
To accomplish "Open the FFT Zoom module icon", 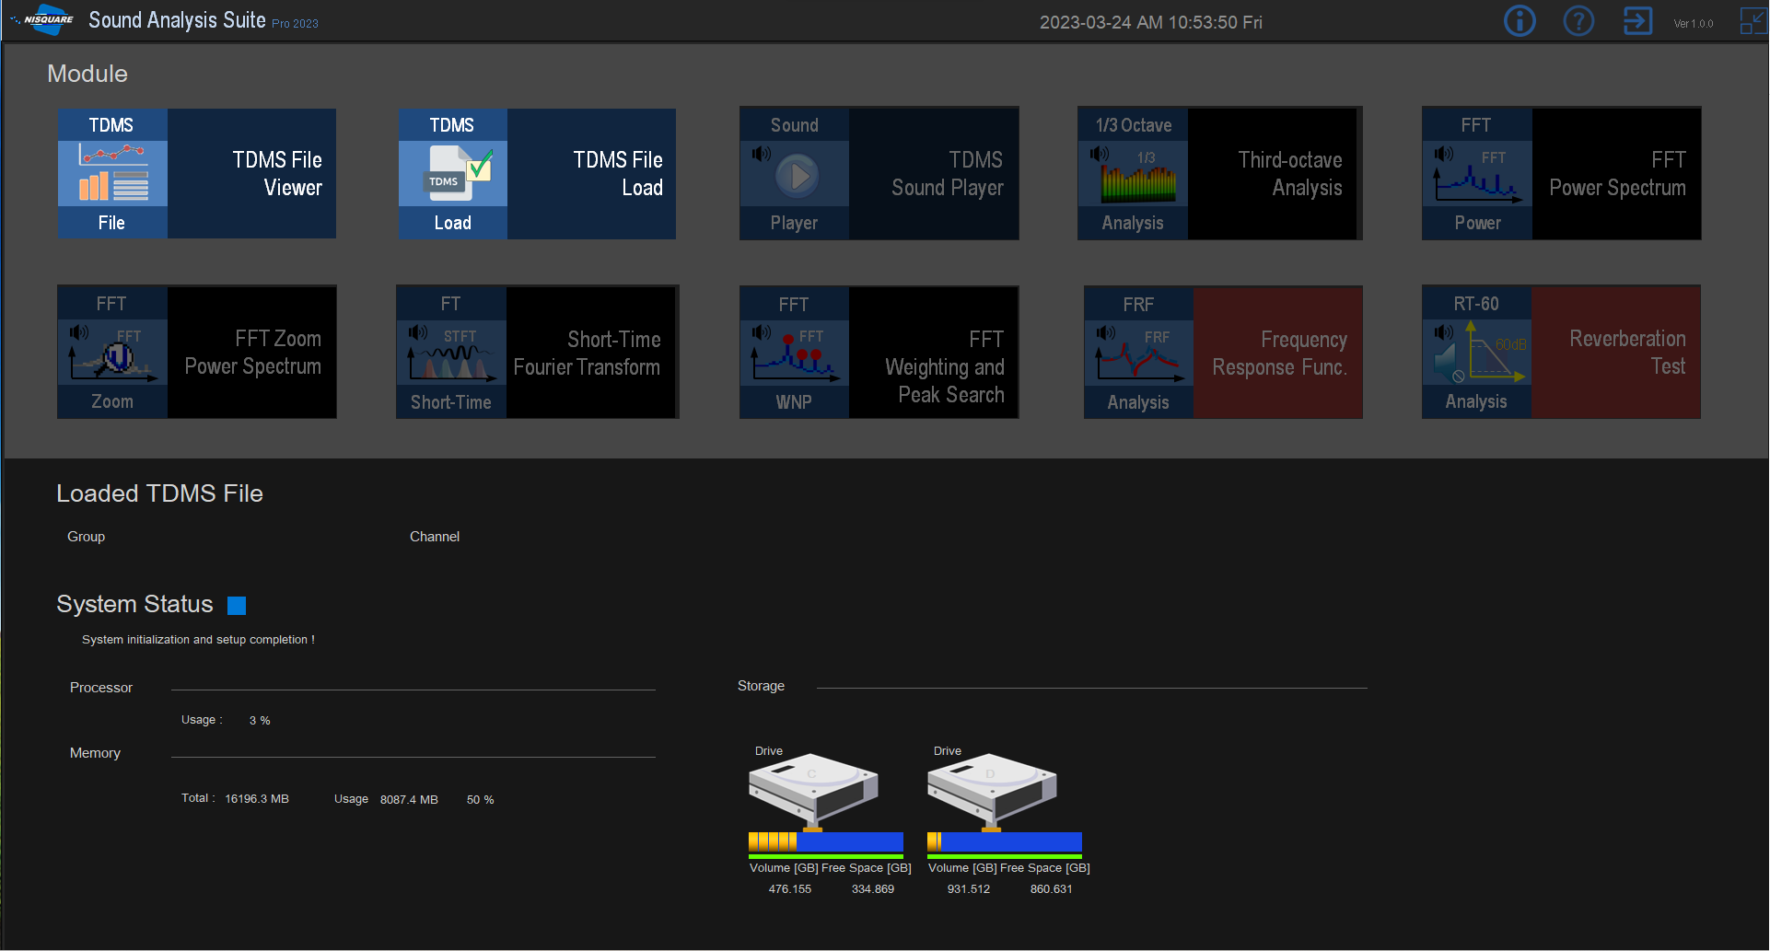I will pos(112,353).
